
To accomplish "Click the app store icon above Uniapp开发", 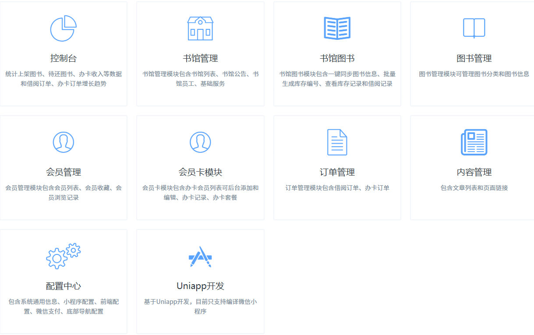I will click(200, 256).
